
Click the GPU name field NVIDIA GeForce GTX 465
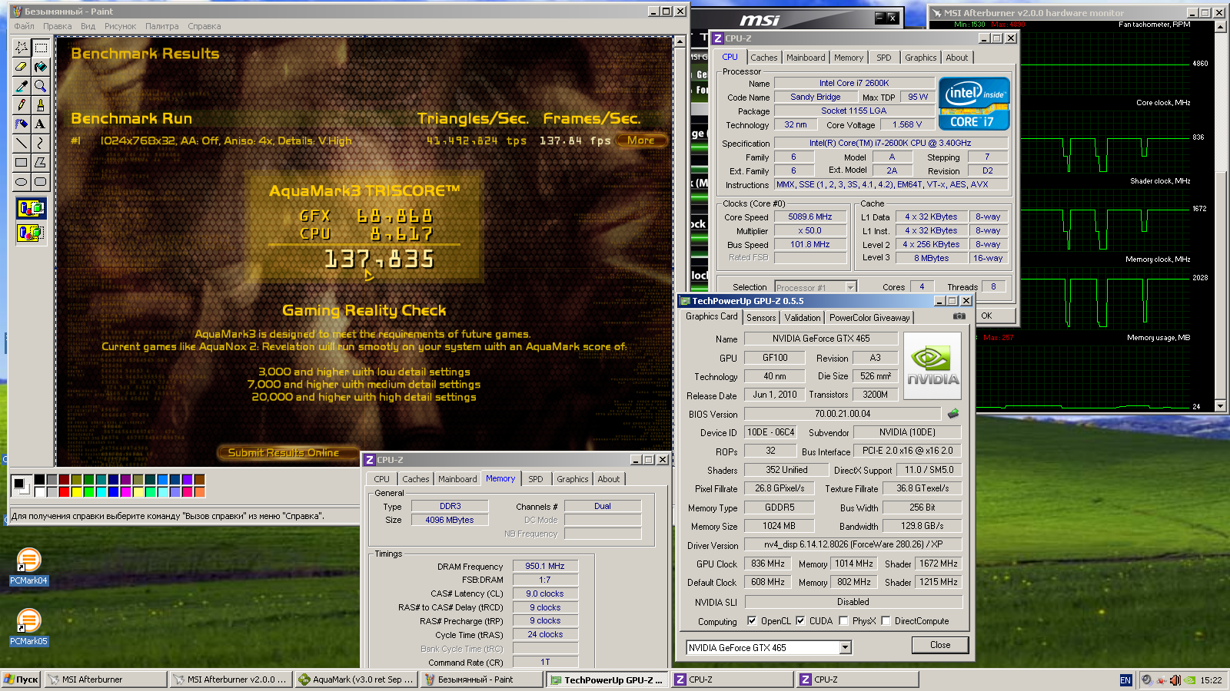(x=821, y=339)
